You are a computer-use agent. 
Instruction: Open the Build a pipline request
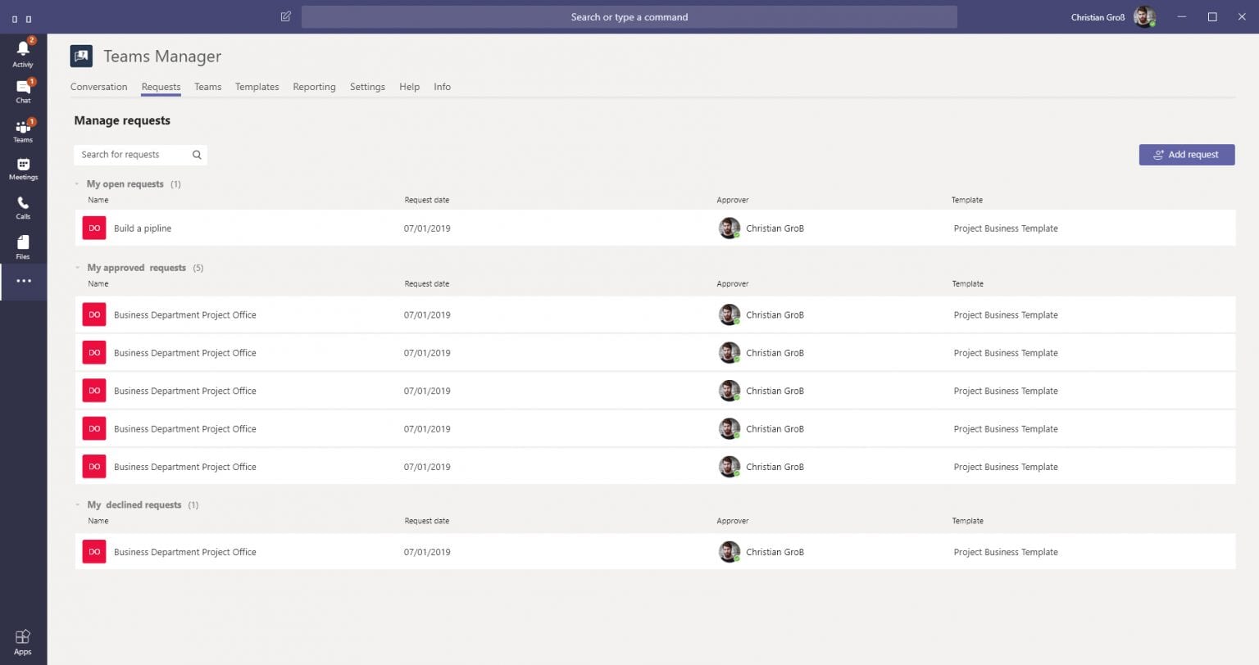(x=143, y=228)
